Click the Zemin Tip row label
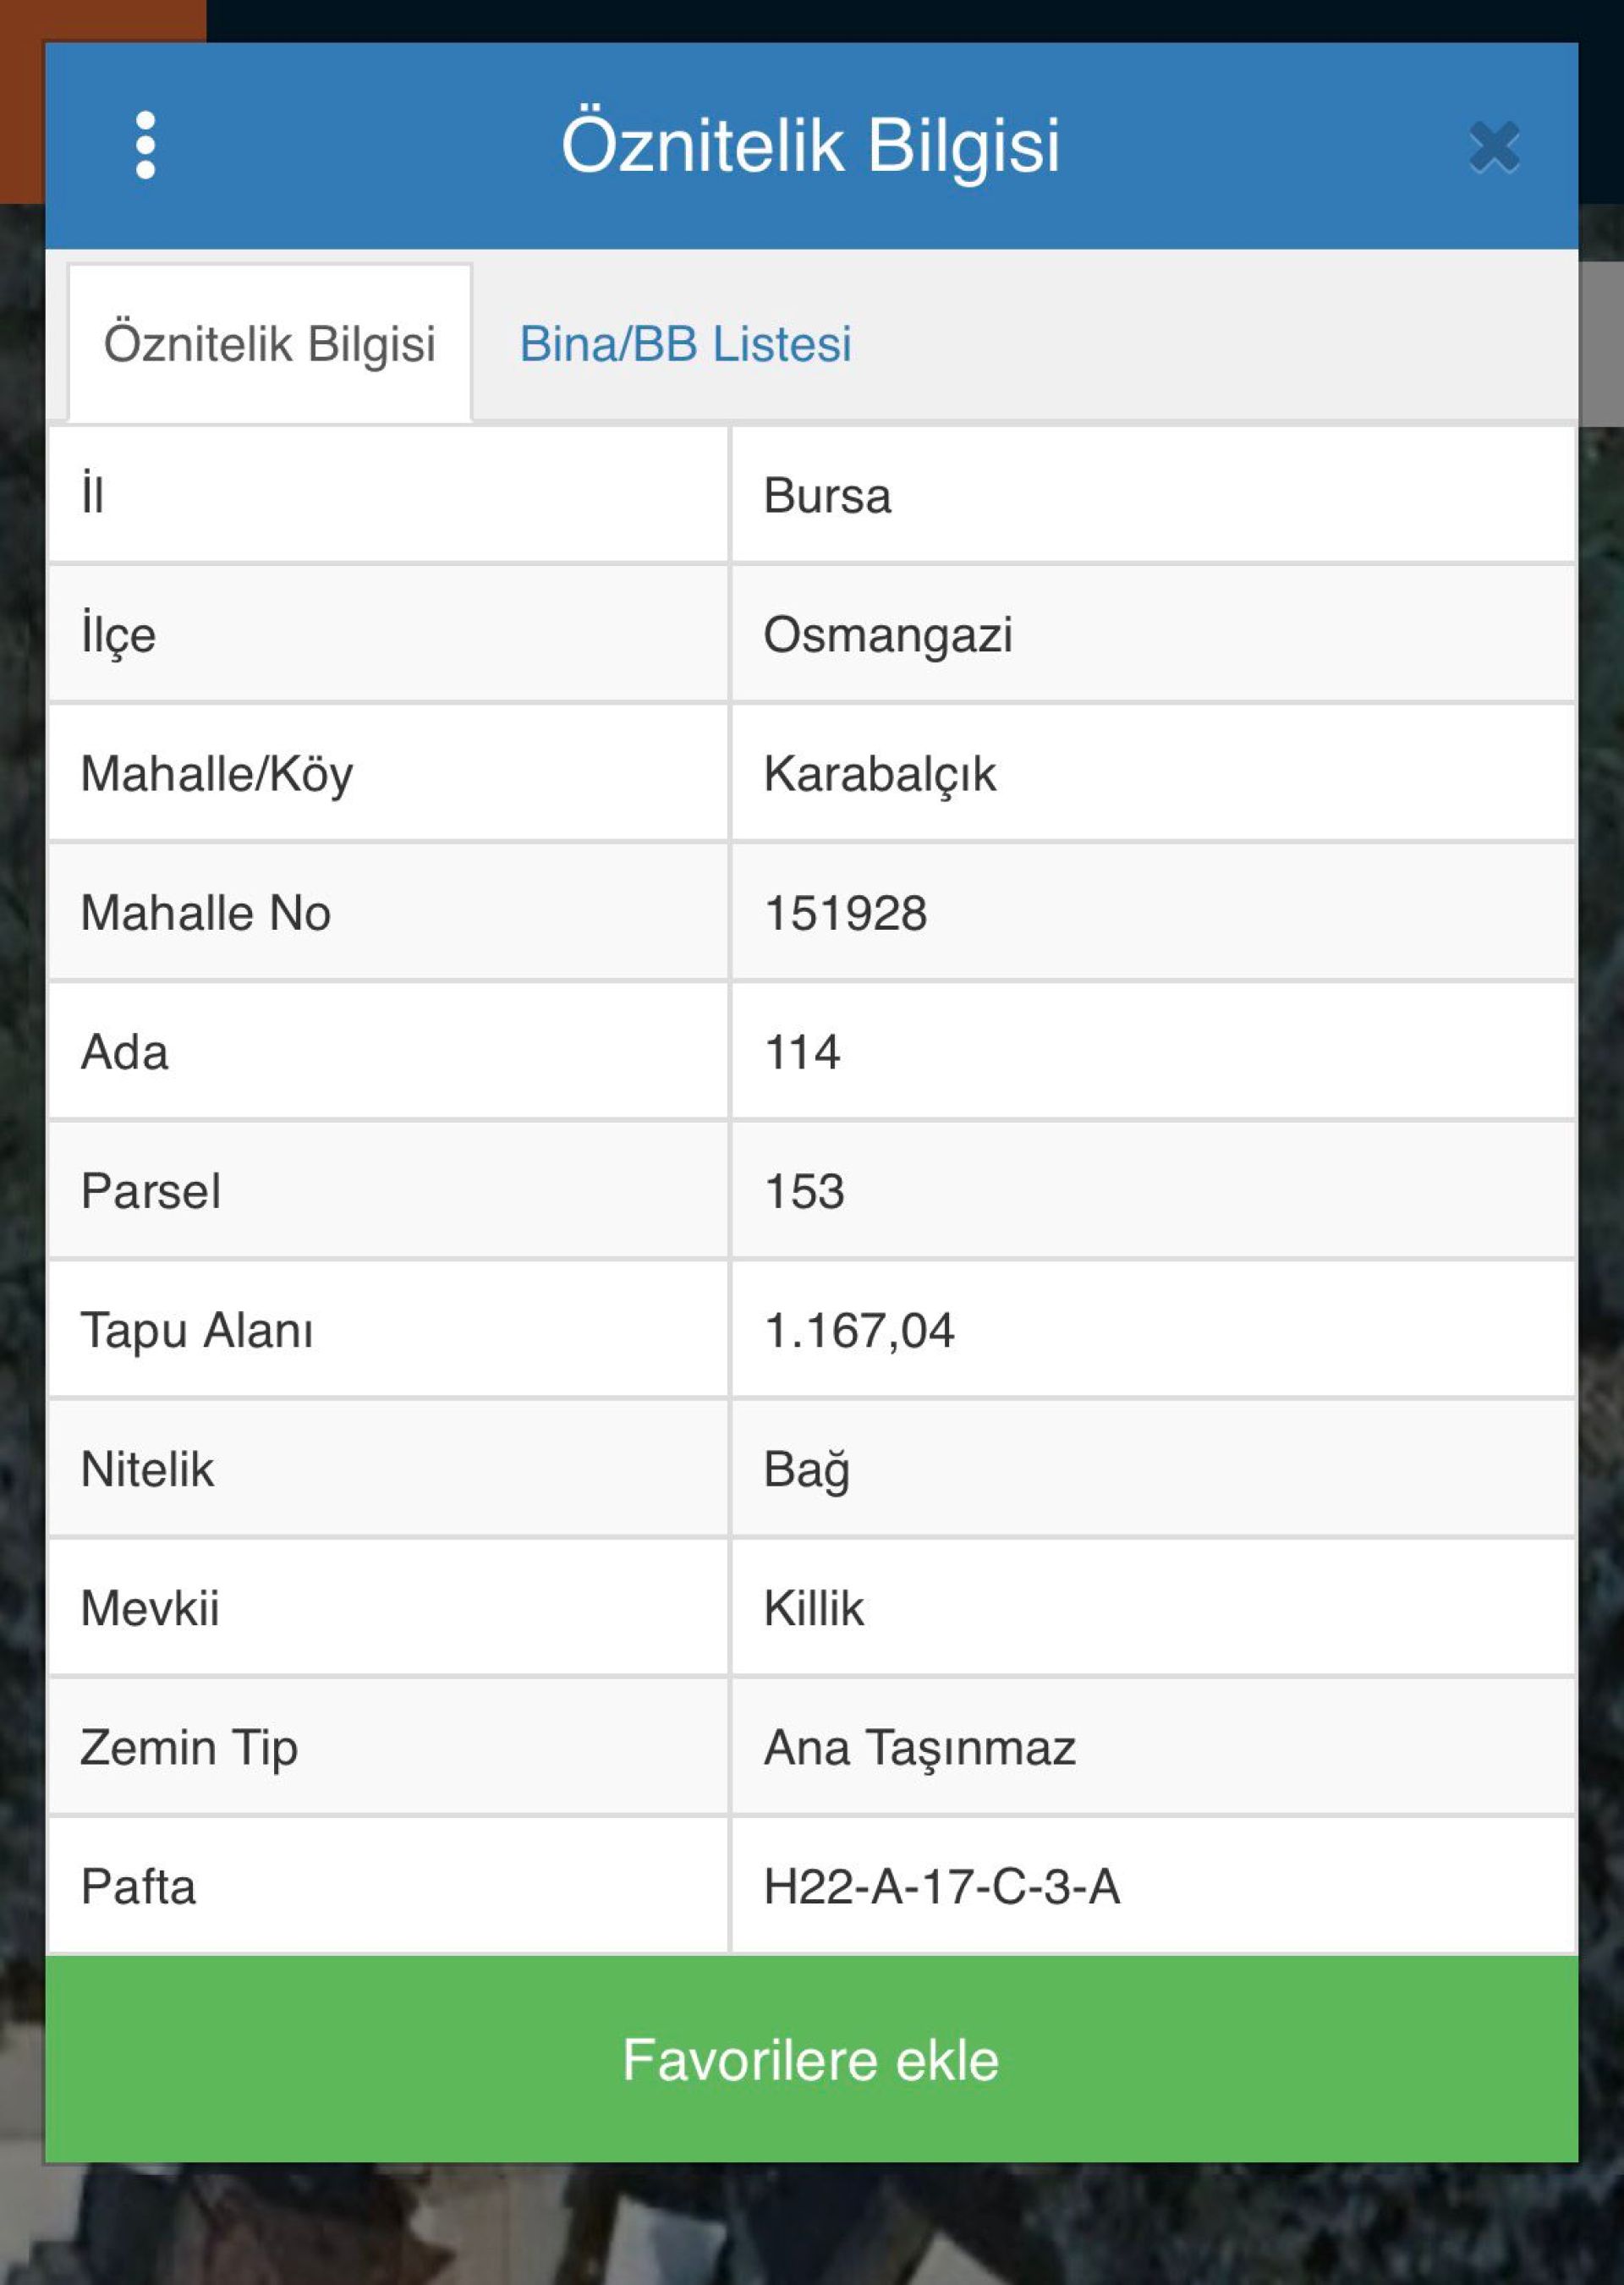 (189, 1747)
